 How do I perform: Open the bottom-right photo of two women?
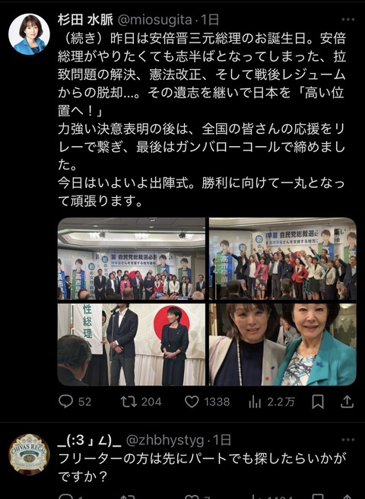click(x=283, y=345)
